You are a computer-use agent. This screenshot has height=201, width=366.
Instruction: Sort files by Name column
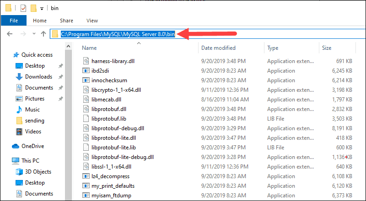click(89, 48)
